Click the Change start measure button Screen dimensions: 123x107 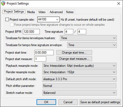(74, 59)
